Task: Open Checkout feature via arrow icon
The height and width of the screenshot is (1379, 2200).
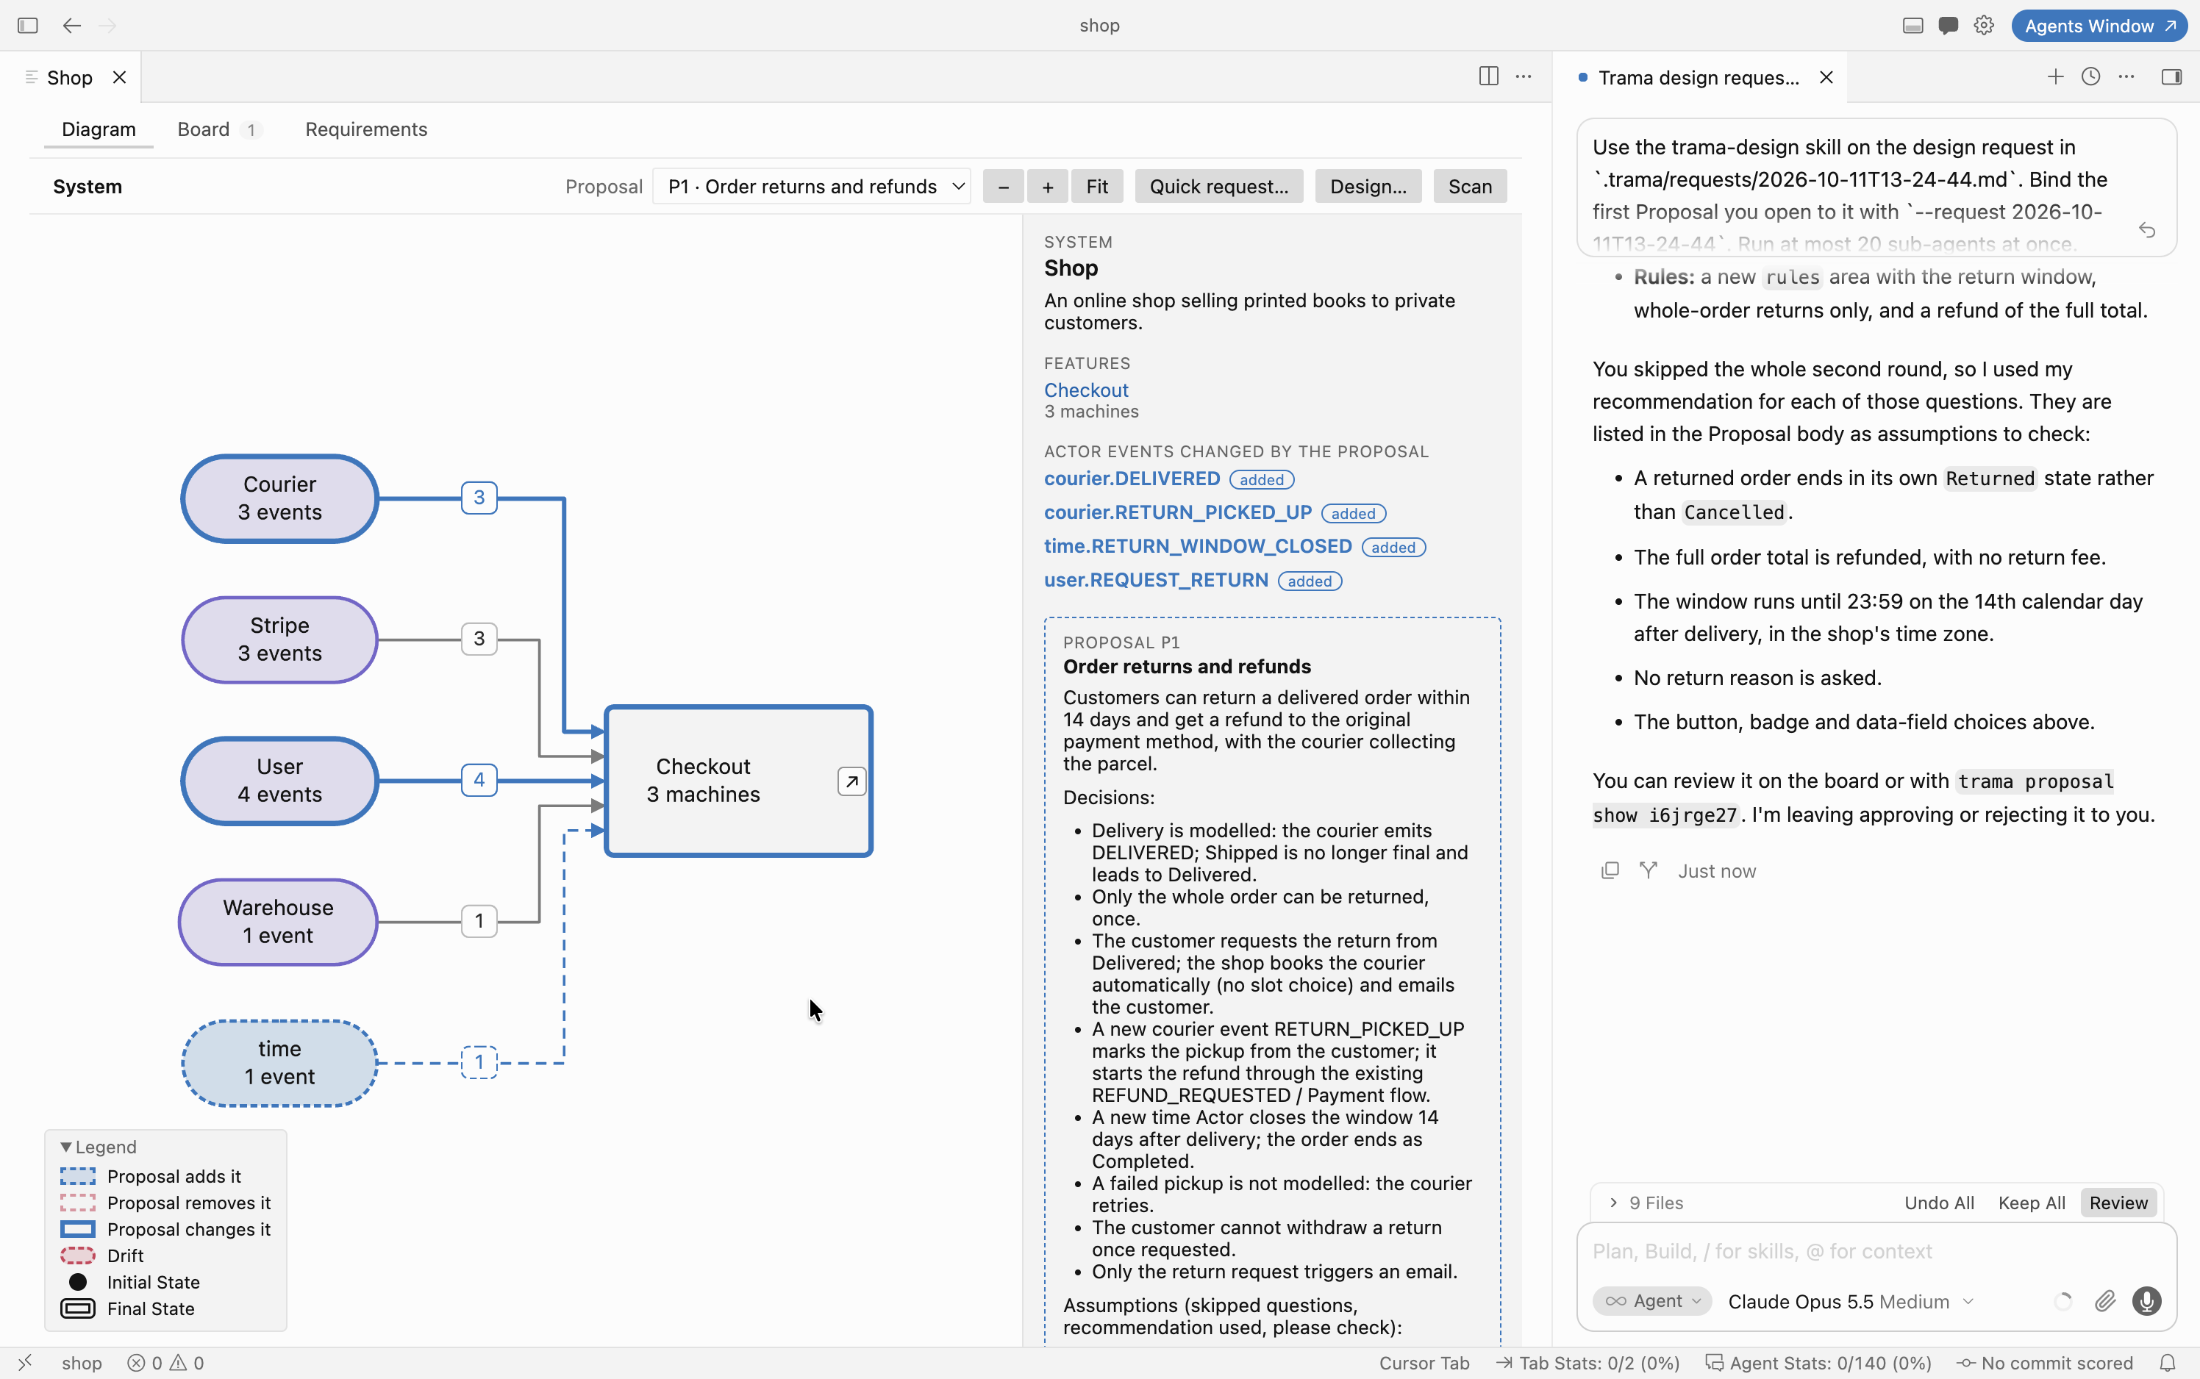Action: click(x=851, y=781)
